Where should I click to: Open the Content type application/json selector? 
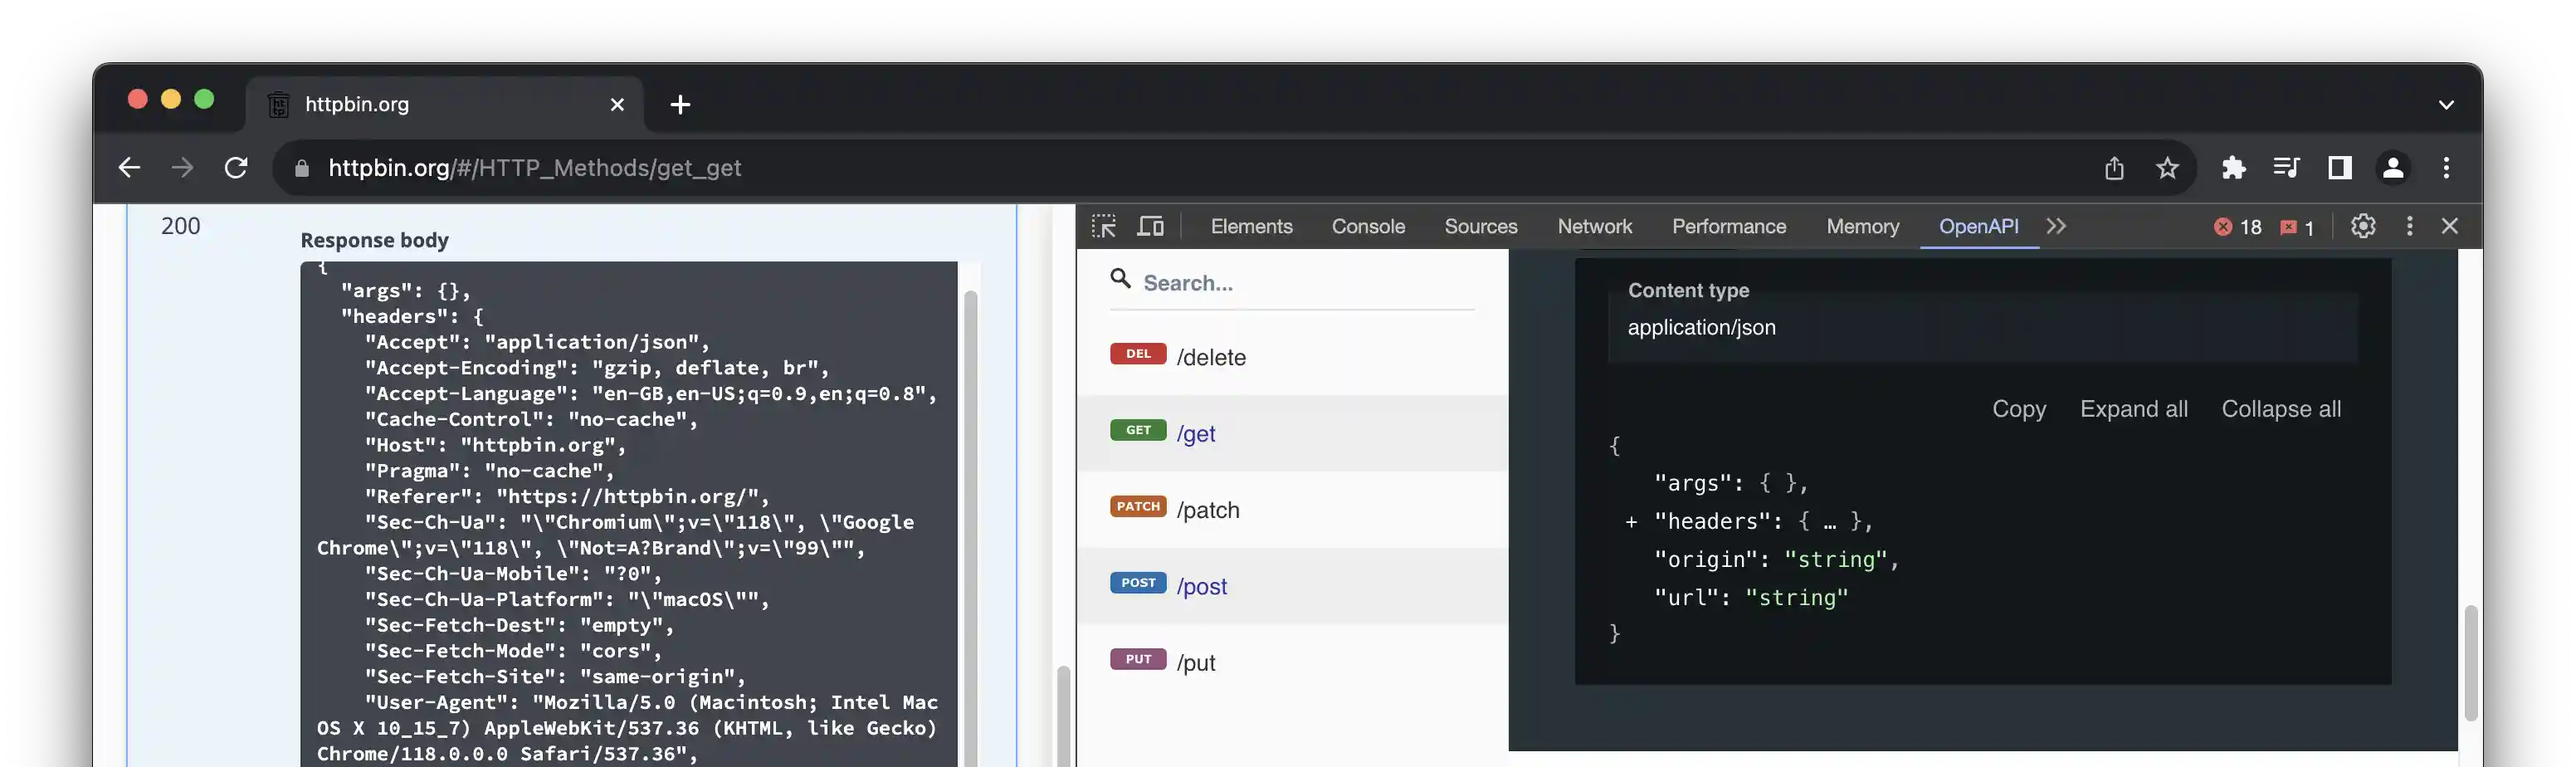point(1982,327)
